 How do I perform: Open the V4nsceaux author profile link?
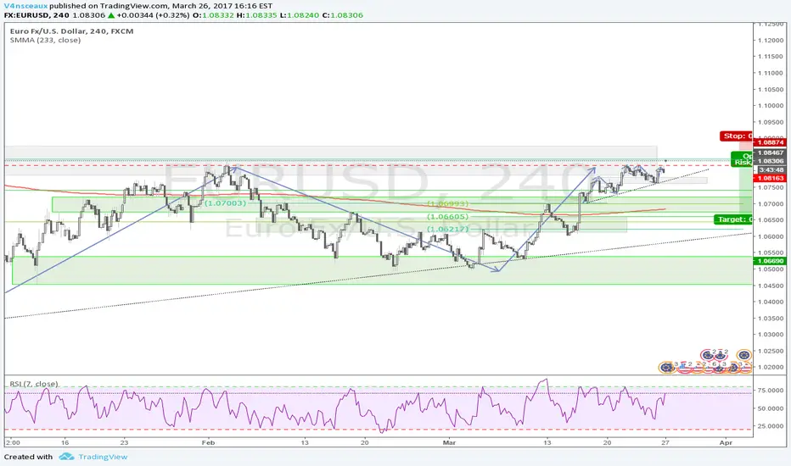click(25, 6)
